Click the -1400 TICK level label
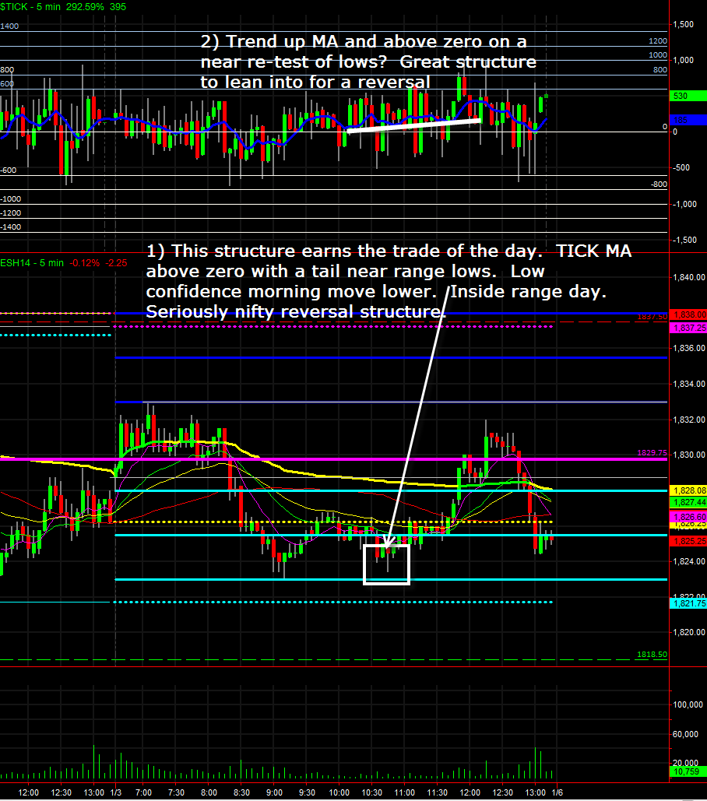The image size is (707, 801). point(11,227)
